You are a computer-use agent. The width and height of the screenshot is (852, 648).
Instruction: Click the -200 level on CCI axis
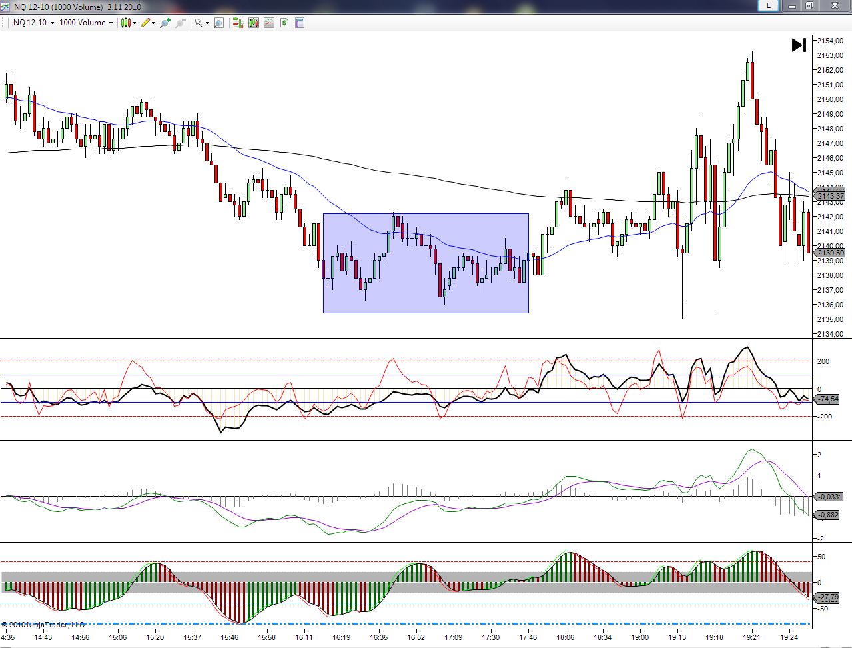click(x=823, y=417)
